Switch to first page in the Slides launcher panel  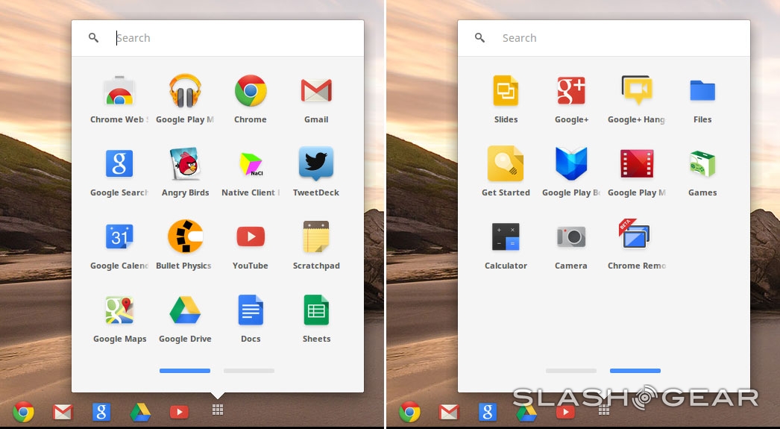(x=571, y=371)
